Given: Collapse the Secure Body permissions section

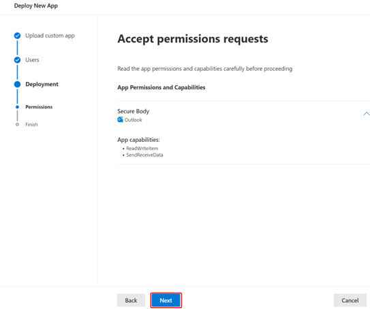Looking at the screenshot, I should point(366,114).
